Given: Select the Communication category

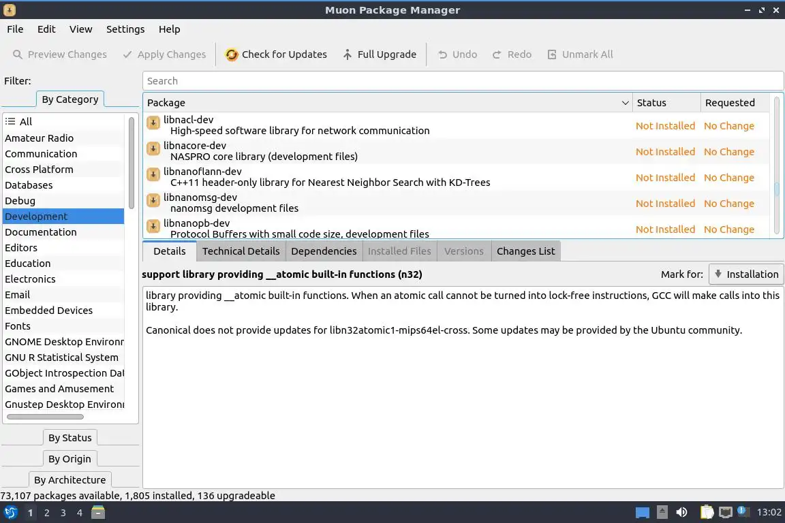Looking at the screenshot, I should click(x=63, y=154).
